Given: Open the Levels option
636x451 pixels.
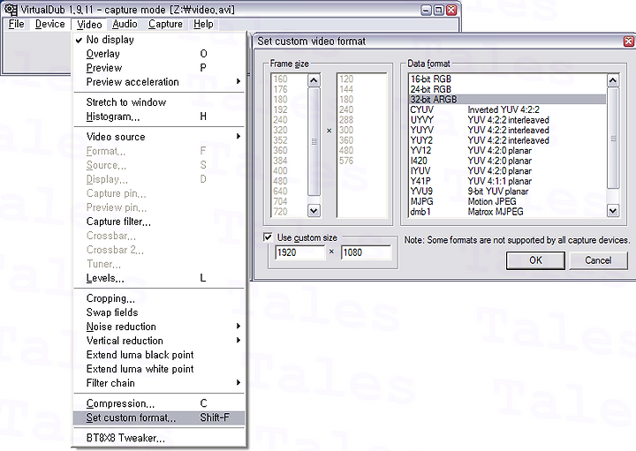Looking at the screenshot, I should click(159, 278).
